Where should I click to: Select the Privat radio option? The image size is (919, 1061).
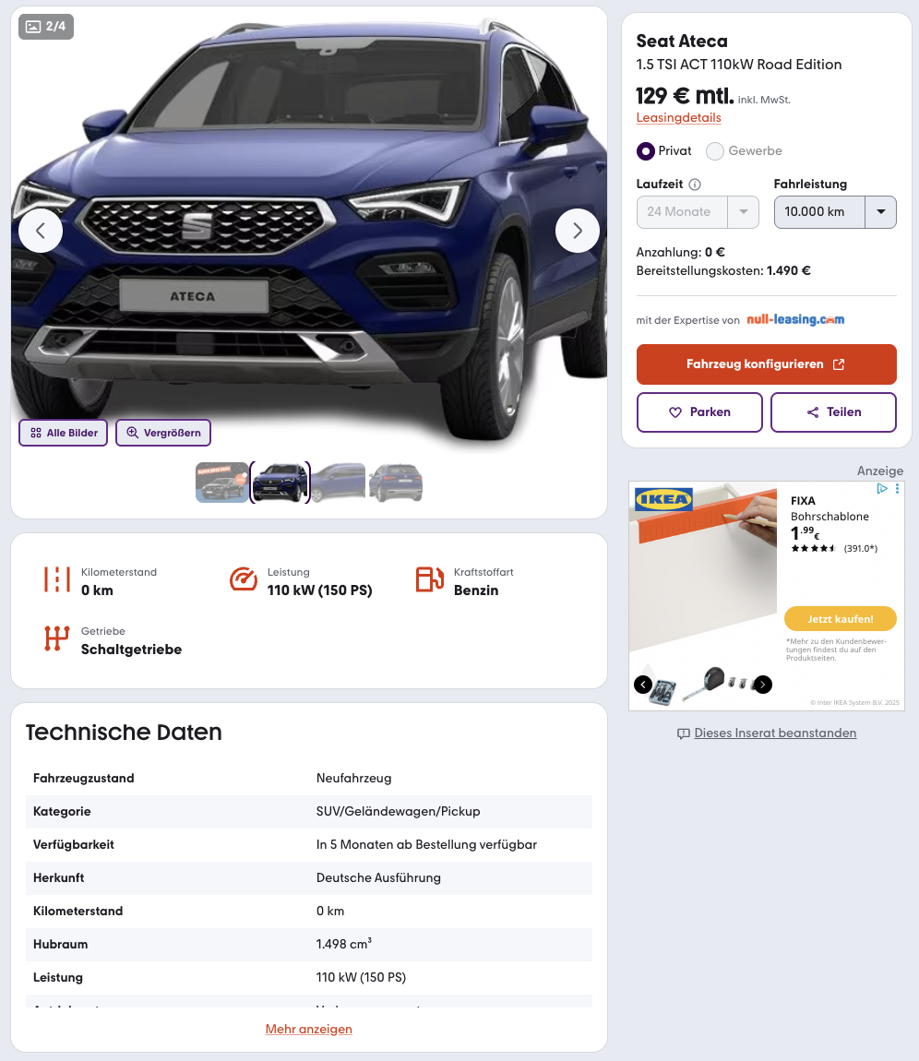click(646, 151)
